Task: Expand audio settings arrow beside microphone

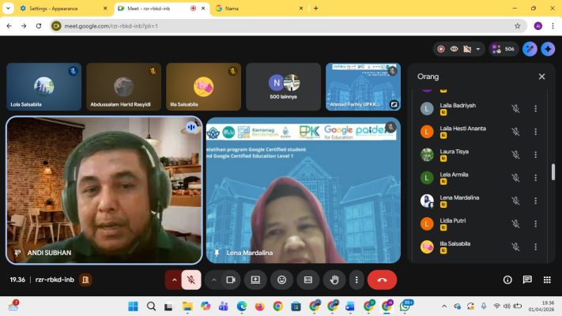Action: pyautogui.click(x=174, y=280)
